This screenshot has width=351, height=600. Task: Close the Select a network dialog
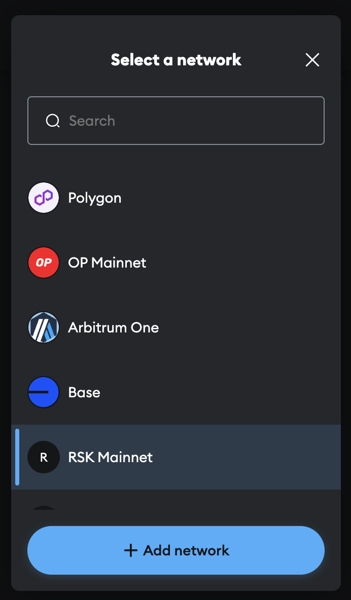312,60
